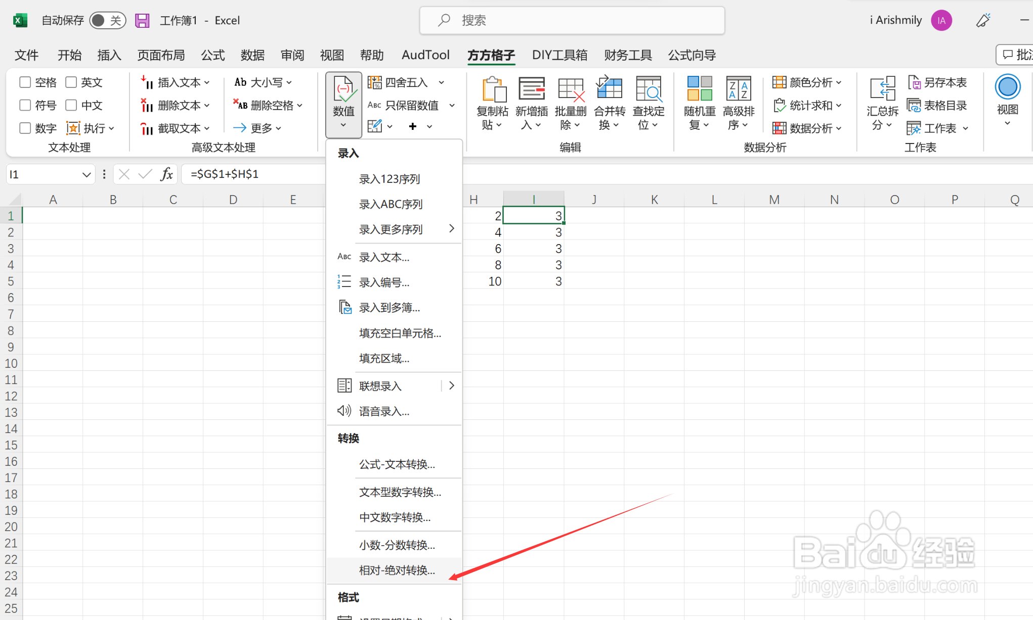Viewport: 1033px width, 620px height.
Task: Expand the 四舍五入 dropdown arrow
Action: coord(442,82)
